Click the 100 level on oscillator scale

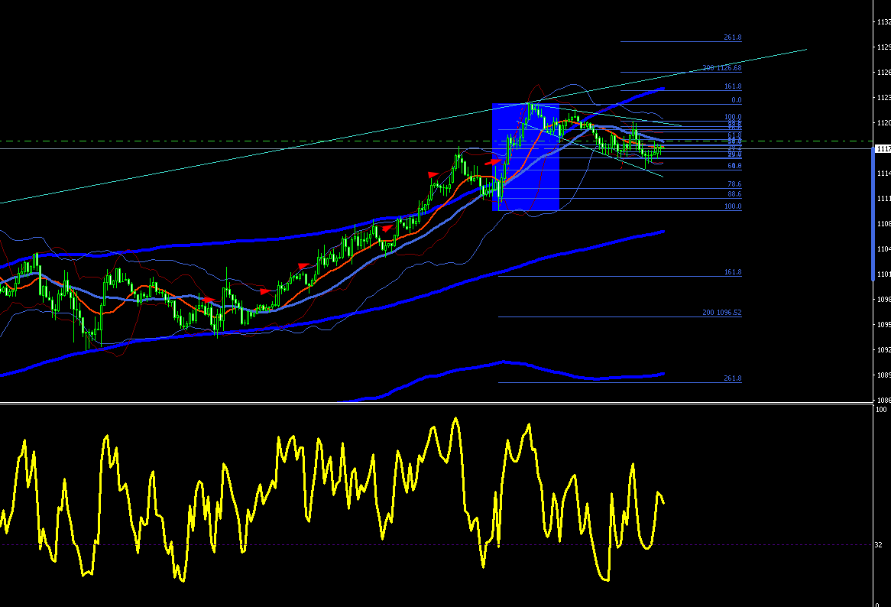click(x=881, y=409)
